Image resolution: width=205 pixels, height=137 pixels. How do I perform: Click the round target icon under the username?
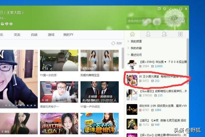(x=11, y=24)
